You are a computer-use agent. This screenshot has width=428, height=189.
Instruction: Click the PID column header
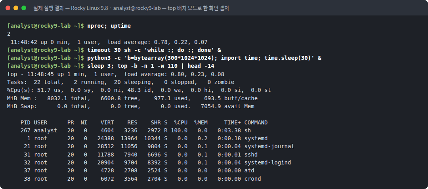coord(25,122)
